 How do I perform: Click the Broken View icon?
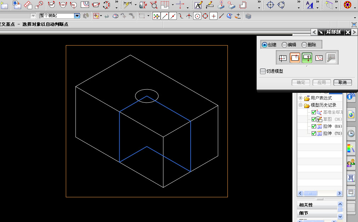pos(96,5)
